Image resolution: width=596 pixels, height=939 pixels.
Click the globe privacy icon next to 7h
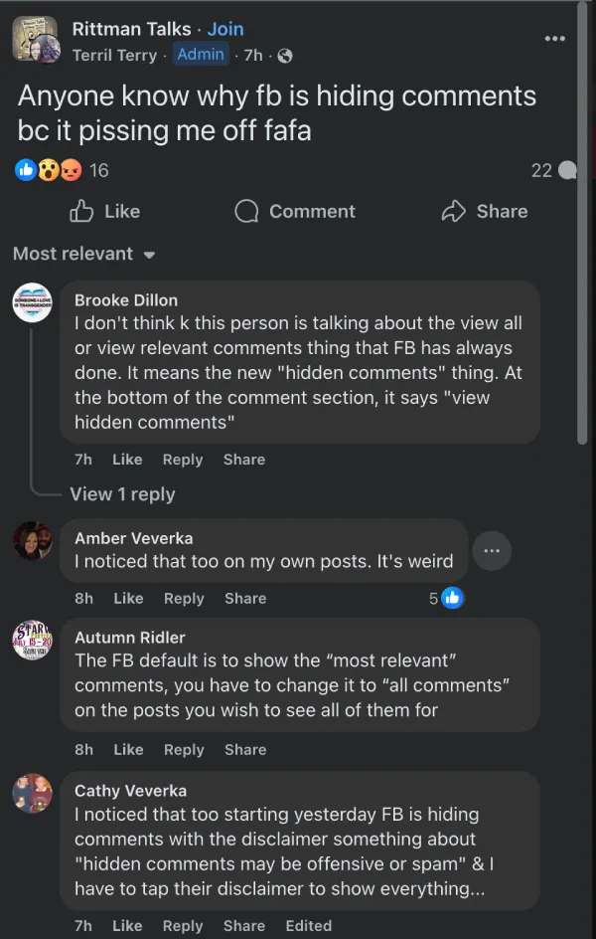tap(284, 57)
